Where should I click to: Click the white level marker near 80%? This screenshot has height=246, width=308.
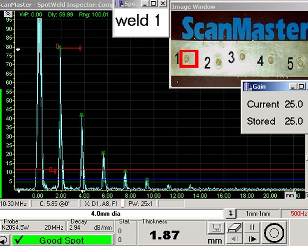(x=18, y=50)
